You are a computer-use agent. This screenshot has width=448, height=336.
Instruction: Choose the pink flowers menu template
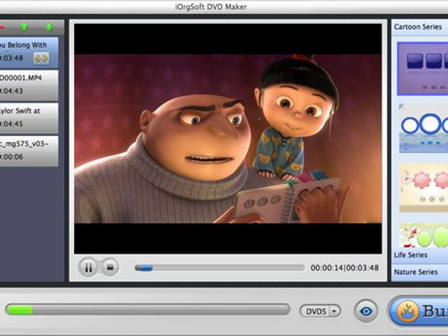tap(423, 187)
